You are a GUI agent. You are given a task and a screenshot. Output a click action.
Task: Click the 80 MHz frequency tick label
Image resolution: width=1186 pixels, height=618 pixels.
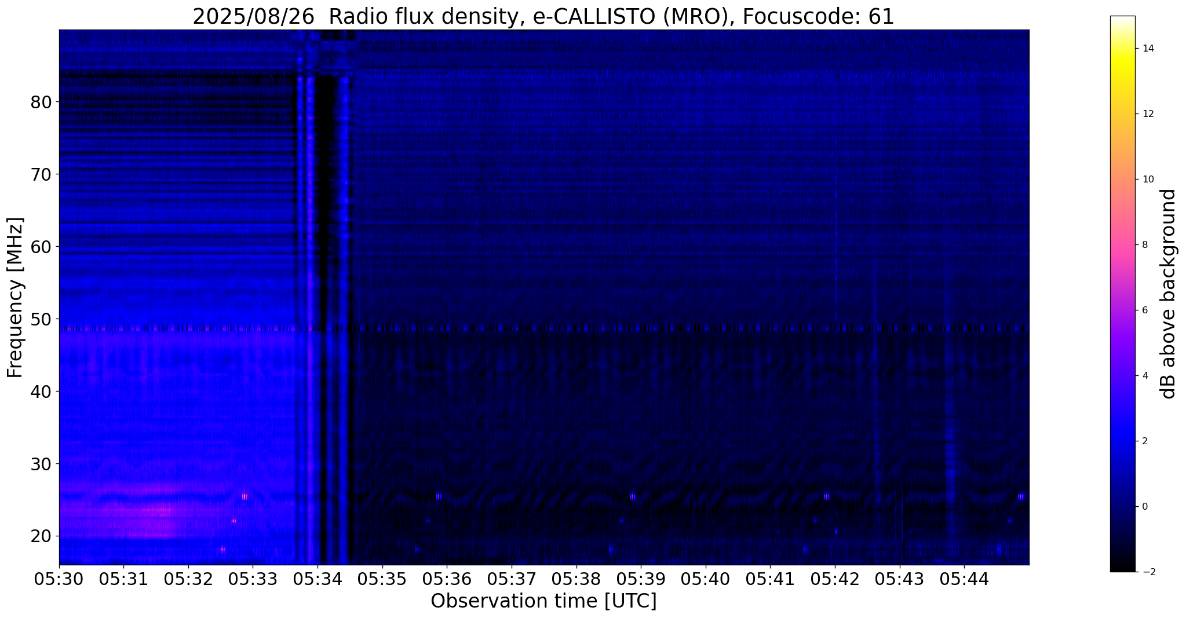tap(41, 102)
